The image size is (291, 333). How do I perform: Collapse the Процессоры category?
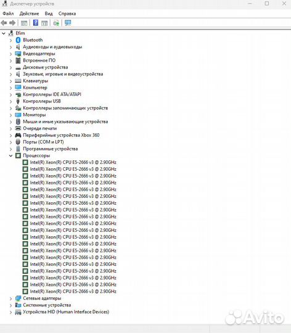point(11,155)
